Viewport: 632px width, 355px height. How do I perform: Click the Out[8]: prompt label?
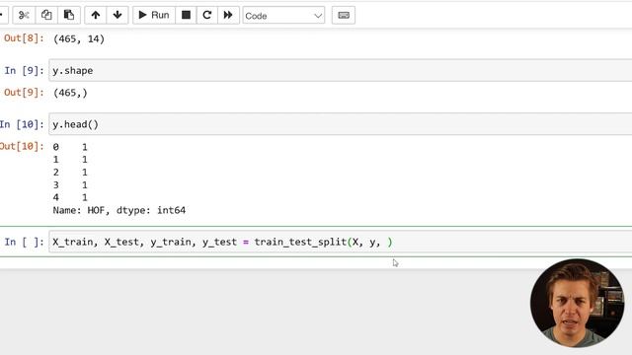point(24,38)
